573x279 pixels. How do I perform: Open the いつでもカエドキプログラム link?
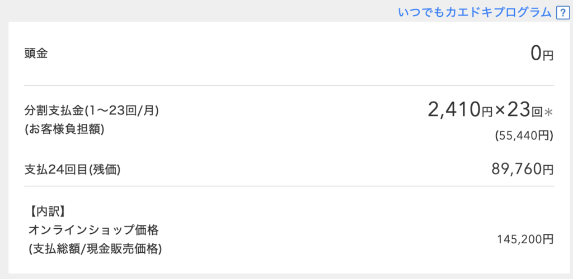475,12
